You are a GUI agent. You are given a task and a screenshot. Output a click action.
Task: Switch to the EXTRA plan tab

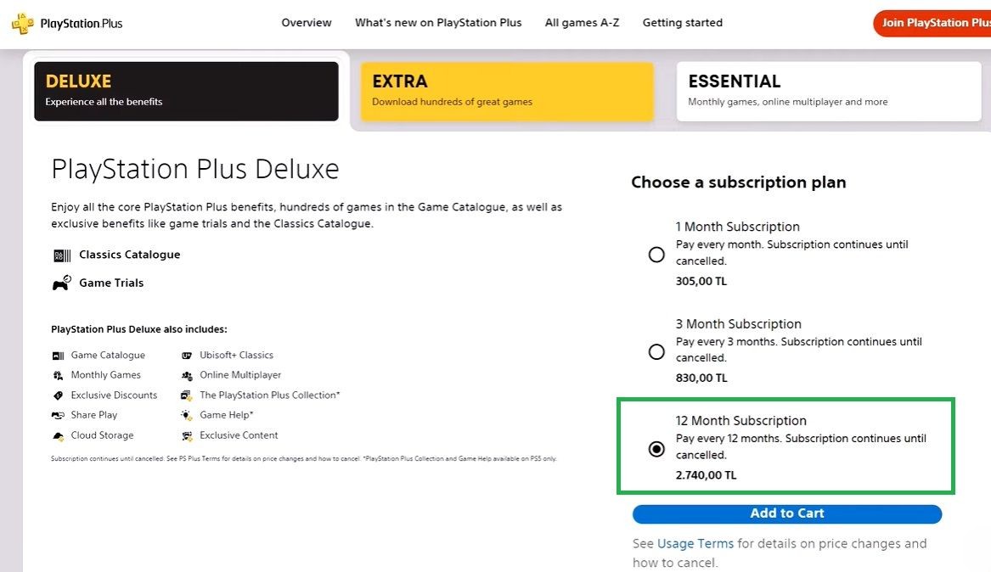pos(507,91)
